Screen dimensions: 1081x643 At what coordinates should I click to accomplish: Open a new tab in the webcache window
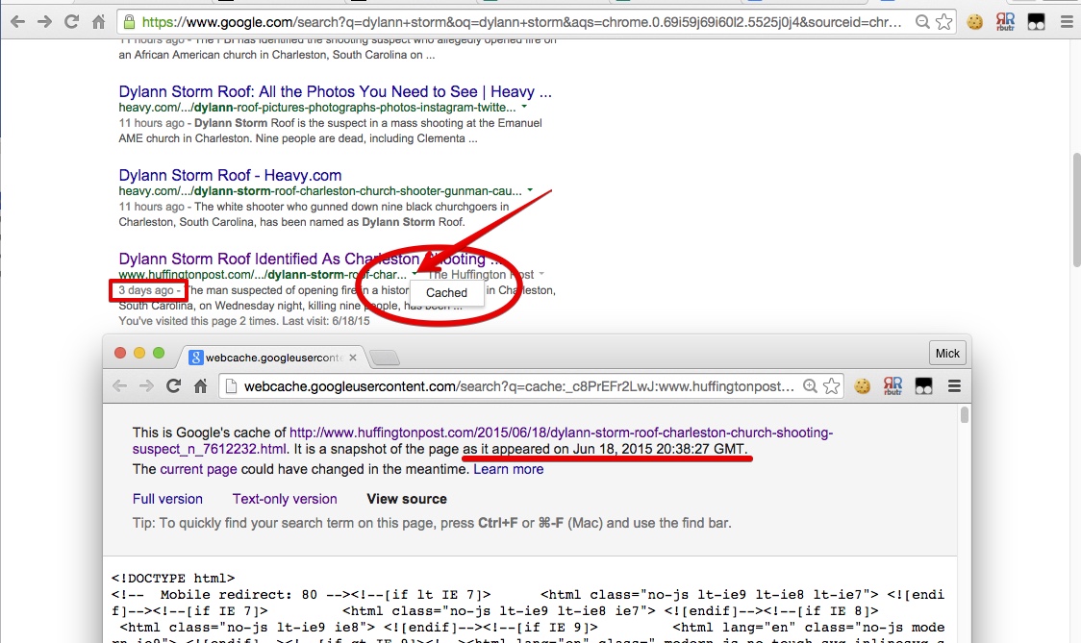click(x=385, y=357)
